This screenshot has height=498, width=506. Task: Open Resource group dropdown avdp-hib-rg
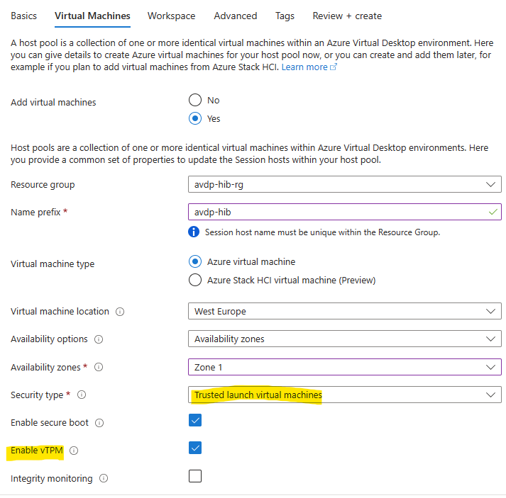(345, 185)
